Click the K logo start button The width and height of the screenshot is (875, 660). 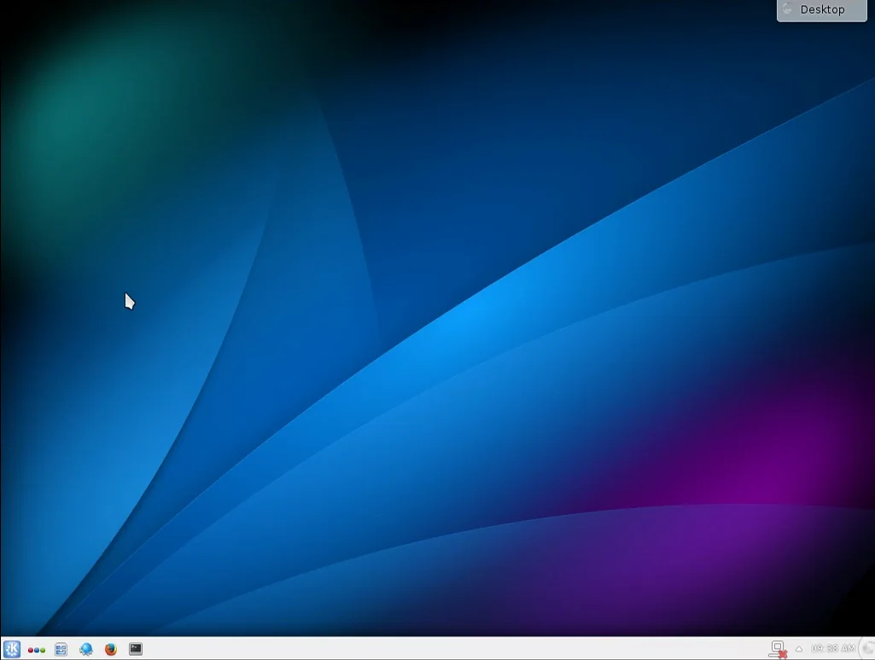click(x=12, y=649)
